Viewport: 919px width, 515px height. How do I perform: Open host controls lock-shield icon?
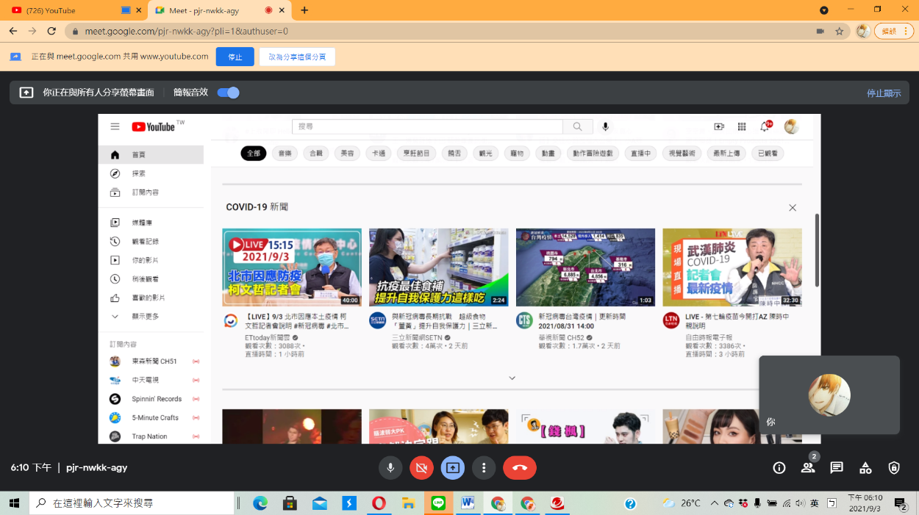894,468
